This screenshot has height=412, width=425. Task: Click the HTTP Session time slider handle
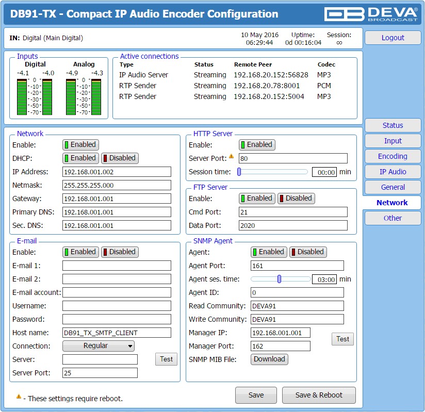tap(239, 172)
